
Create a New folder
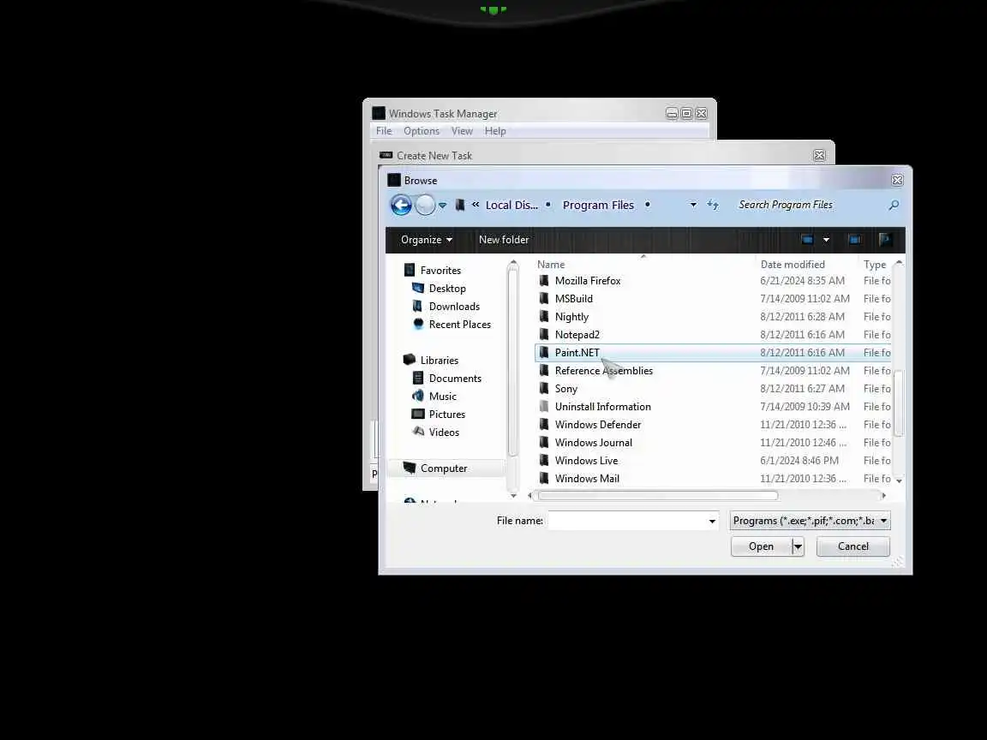click(504, 240)
